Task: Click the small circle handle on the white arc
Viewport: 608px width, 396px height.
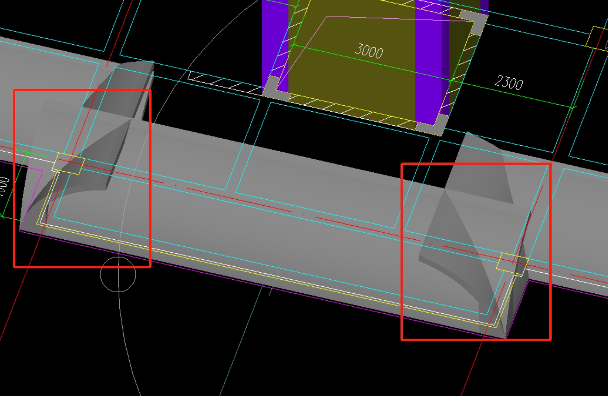Action: [118, 274]
